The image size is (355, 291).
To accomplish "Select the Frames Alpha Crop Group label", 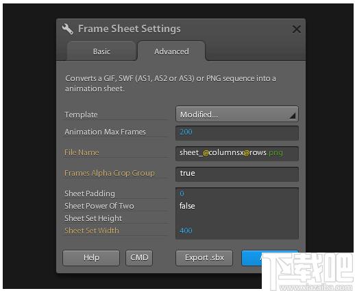I will 110,173.
